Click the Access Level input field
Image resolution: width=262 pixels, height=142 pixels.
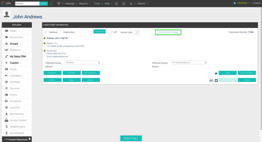(x=137, y=32)
